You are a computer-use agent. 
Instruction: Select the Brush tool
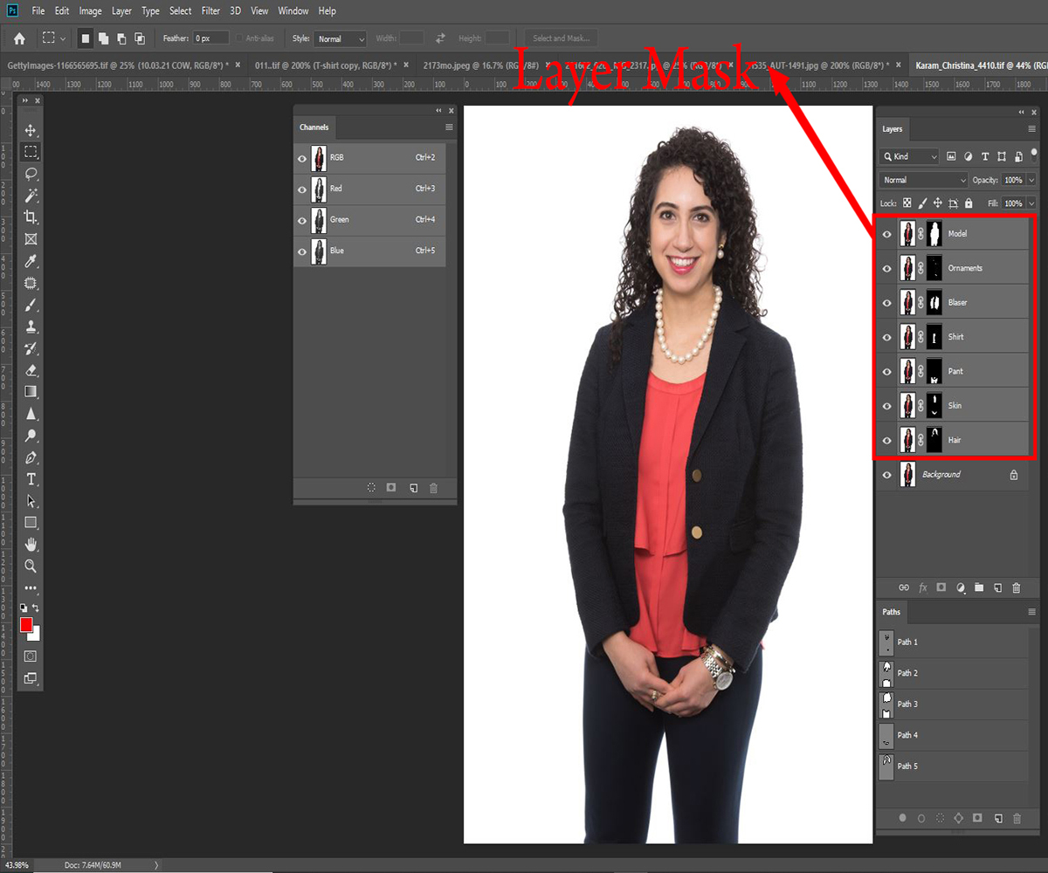[x=31, y=305]
